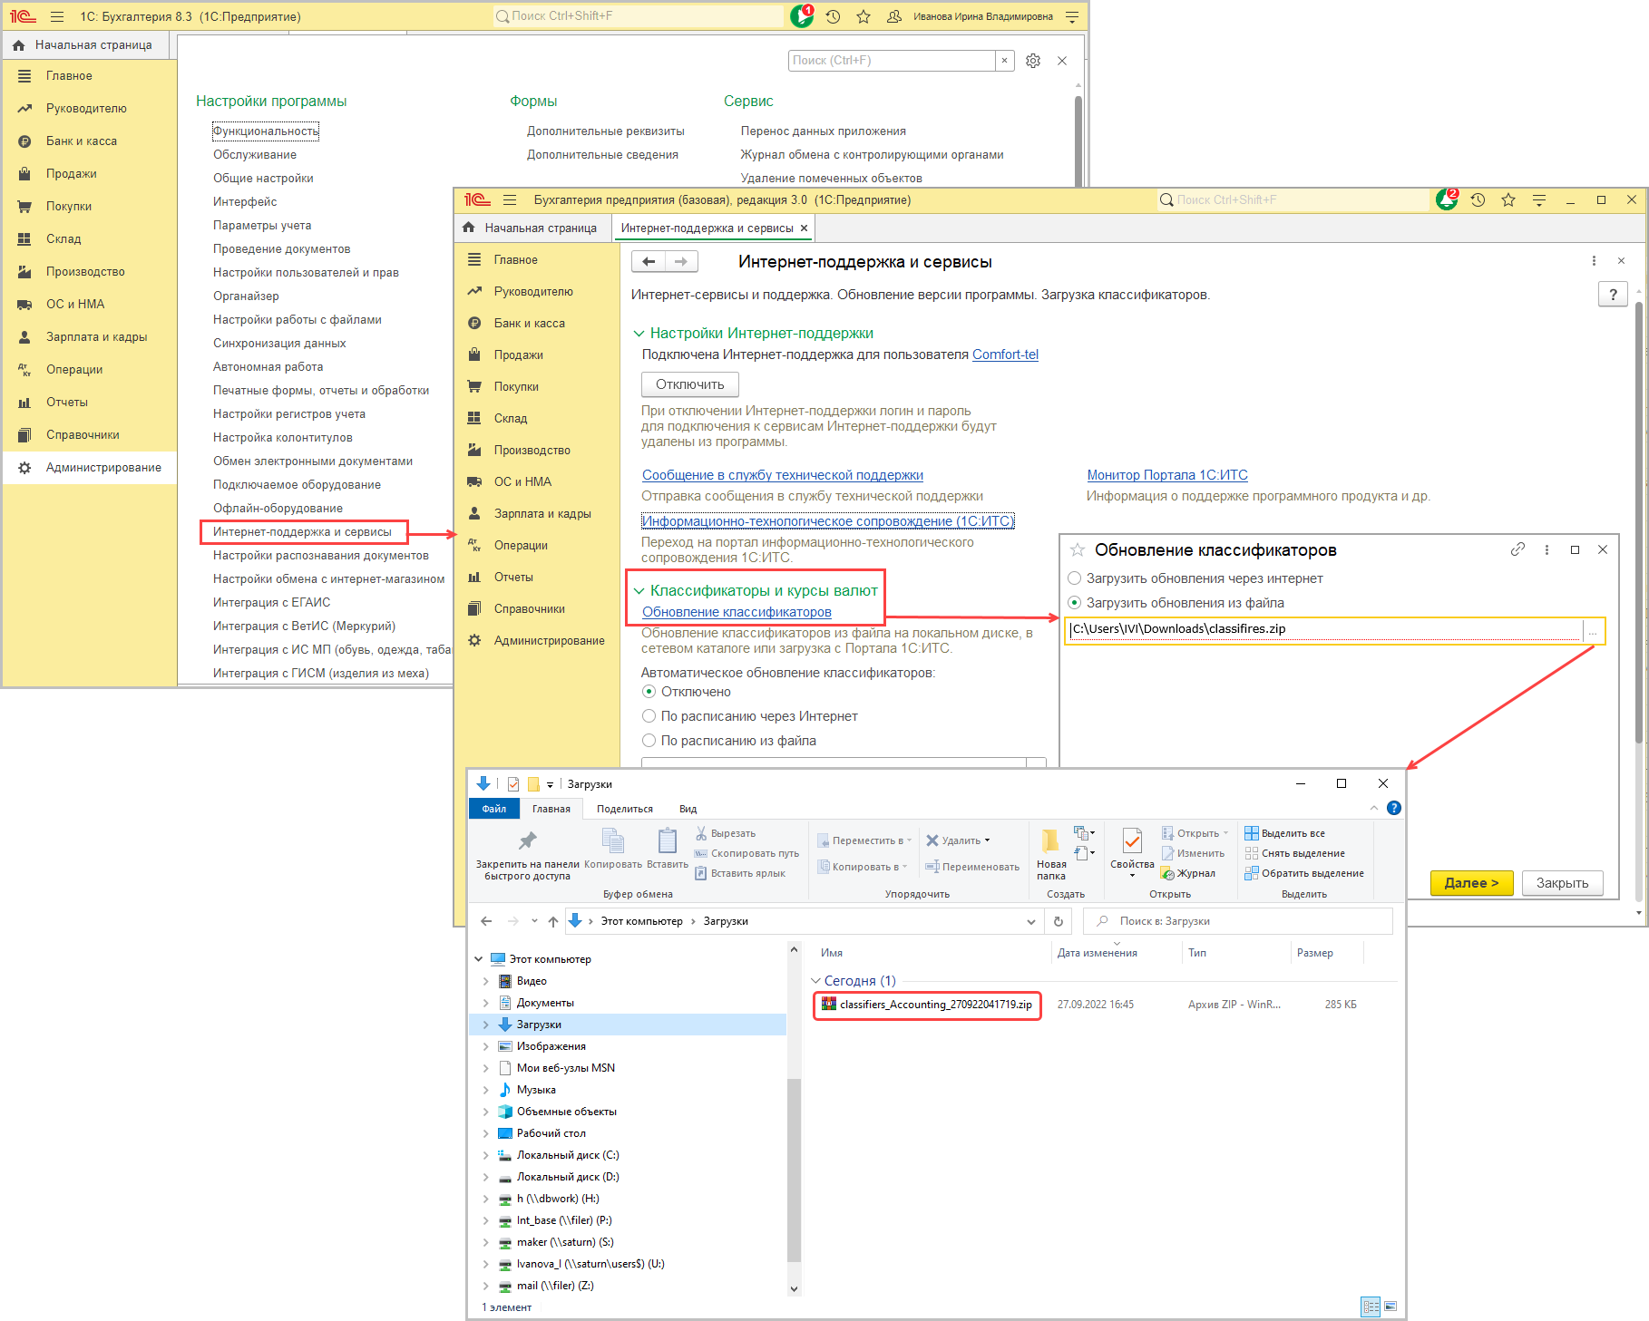Click the help question mark button

point(1612,295)
